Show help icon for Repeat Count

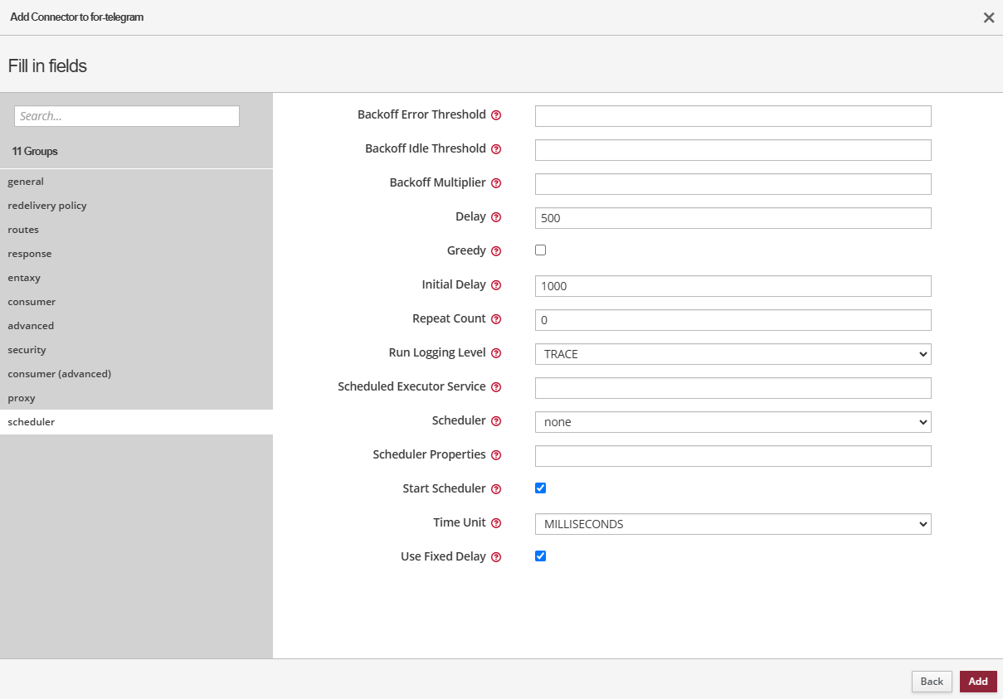tap(496, 319)
